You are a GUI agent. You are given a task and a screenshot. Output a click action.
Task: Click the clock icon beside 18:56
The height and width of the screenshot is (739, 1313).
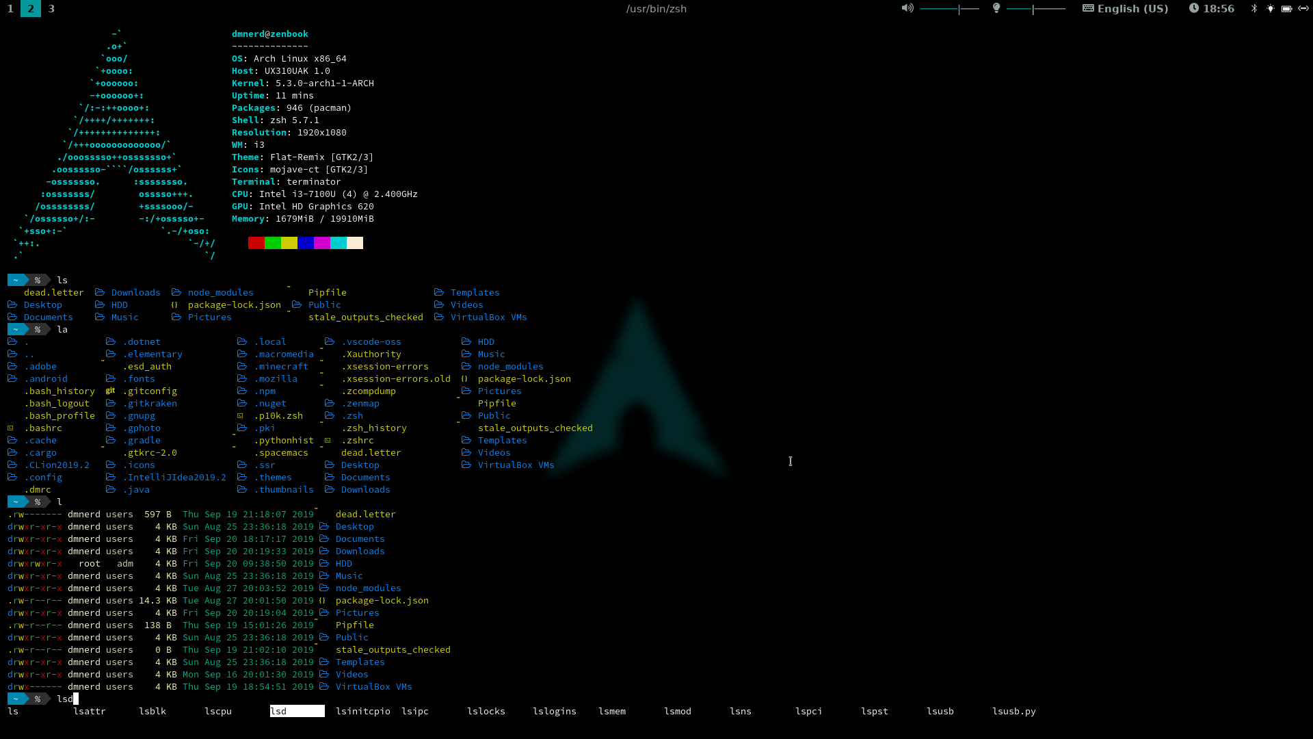(1193, 8)
